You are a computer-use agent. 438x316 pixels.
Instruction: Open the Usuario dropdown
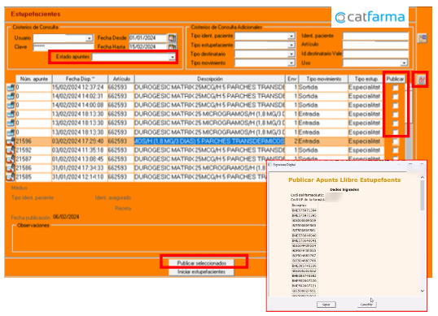pyautogui.click(x=90, y=38)
